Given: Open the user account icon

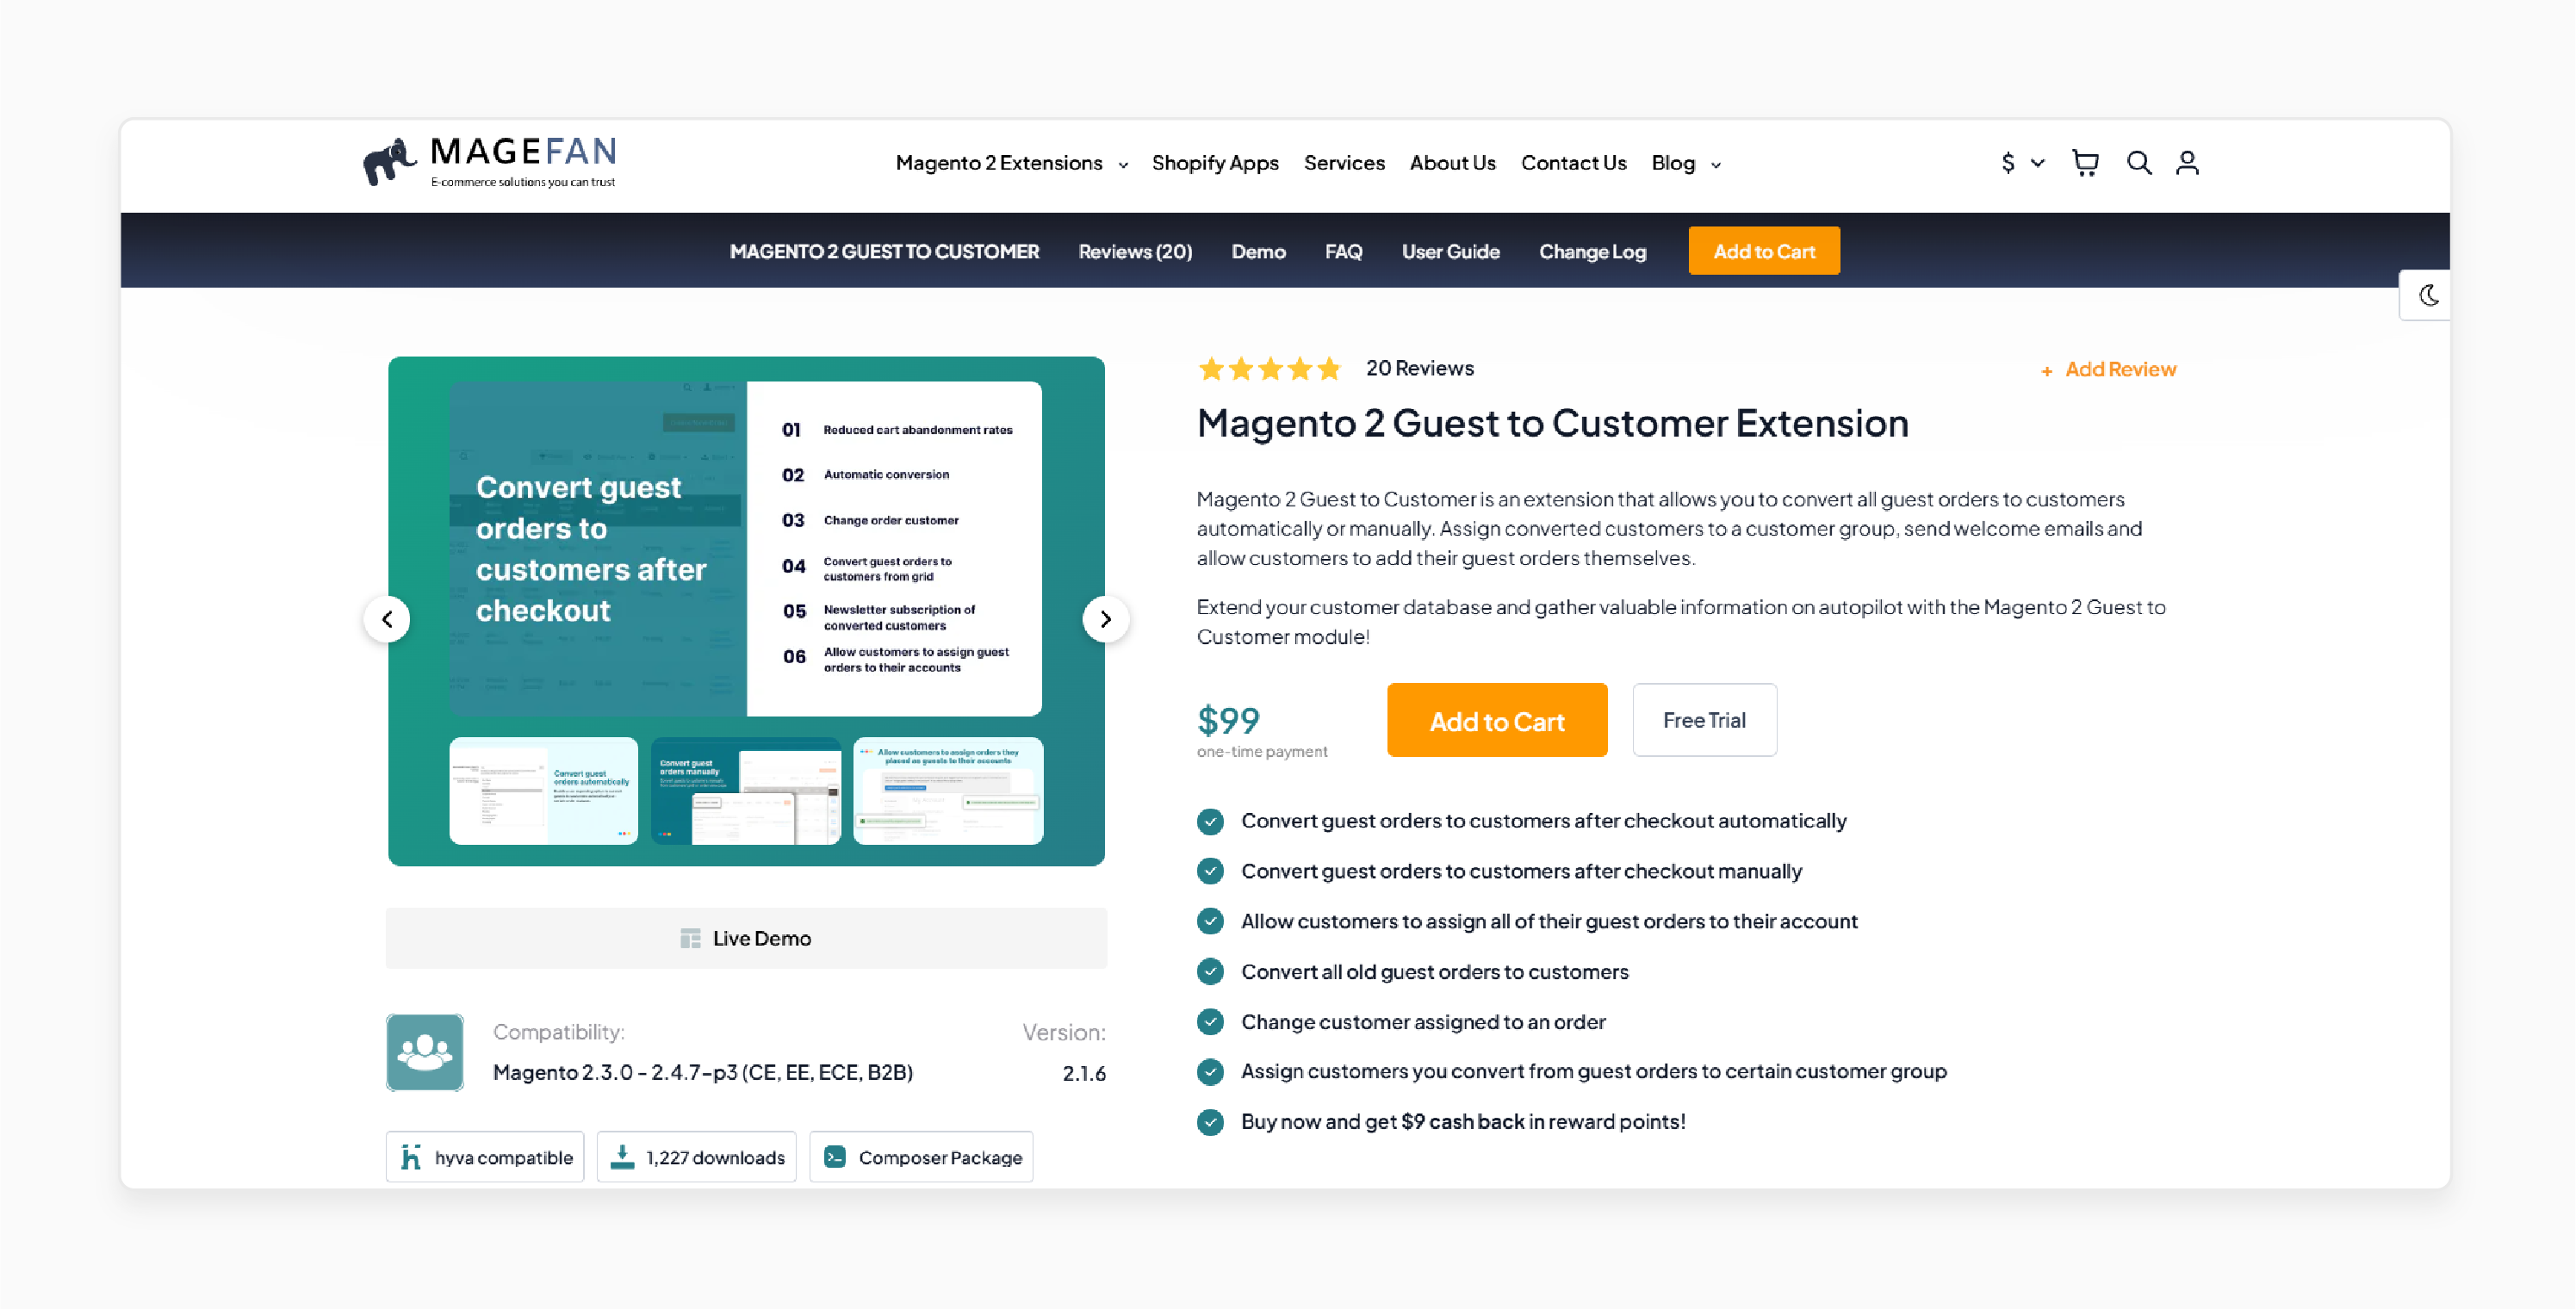Looking at the screenshot, I should coord(2187,163).
